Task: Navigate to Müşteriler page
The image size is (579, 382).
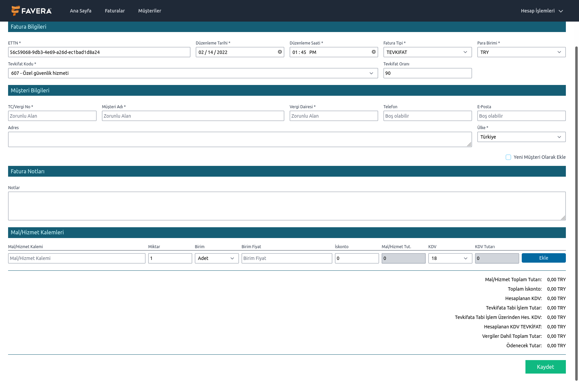Action: point(150,11)
